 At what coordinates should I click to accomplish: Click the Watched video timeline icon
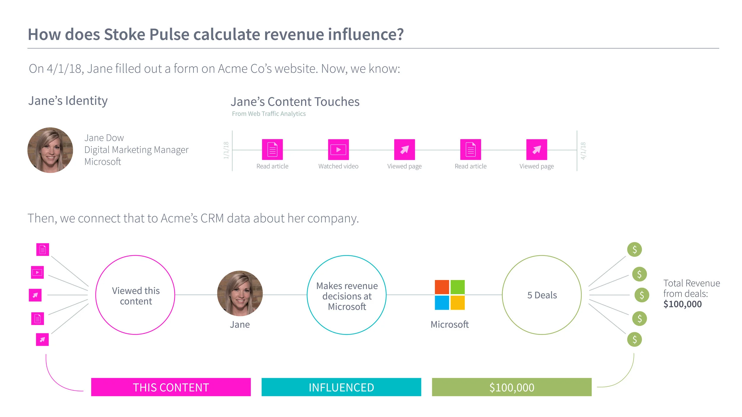coord(338,149)
